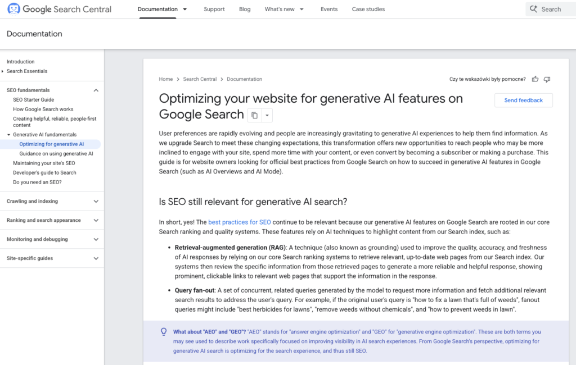Click the Search input field
576x365 pixels.
point(551,9)
